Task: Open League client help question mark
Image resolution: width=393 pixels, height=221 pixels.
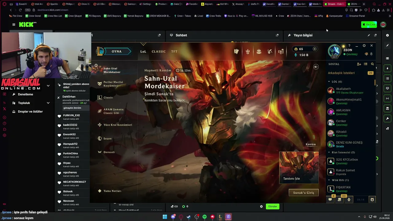Action: [x=349, y=46]
